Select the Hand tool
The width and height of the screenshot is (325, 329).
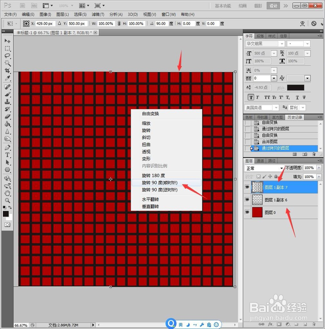7,193
